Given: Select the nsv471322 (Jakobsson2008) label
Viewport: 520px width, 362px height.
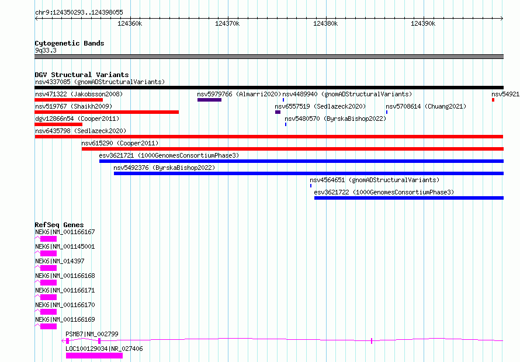Looking at the screenshot, I should pos(79,94).
